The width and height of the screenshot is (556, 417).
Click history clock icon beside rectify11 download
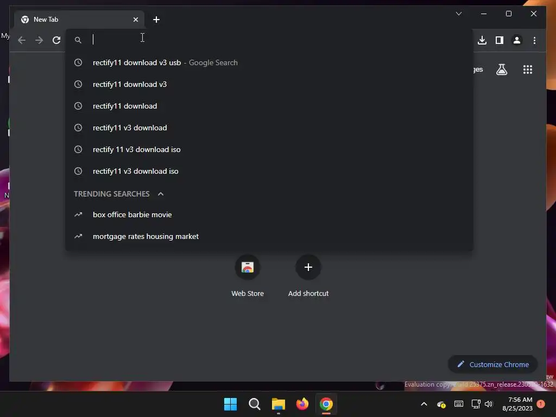pyautogui.click(x=78, y=106)
